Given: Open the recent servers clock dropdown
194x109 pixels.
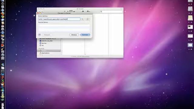Looking at the screenshot, I should 88,19.
